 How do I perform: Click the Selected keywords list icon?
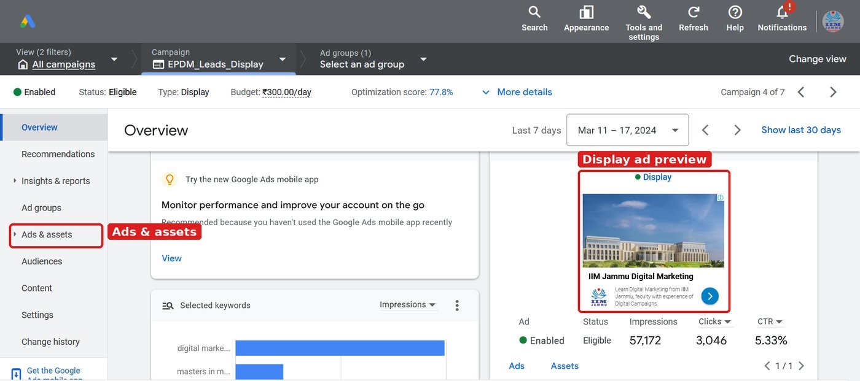pos(168,306)
